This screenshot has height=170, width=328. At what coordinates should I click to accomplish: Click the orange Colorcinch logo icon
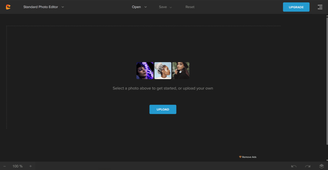click(8, 7)
